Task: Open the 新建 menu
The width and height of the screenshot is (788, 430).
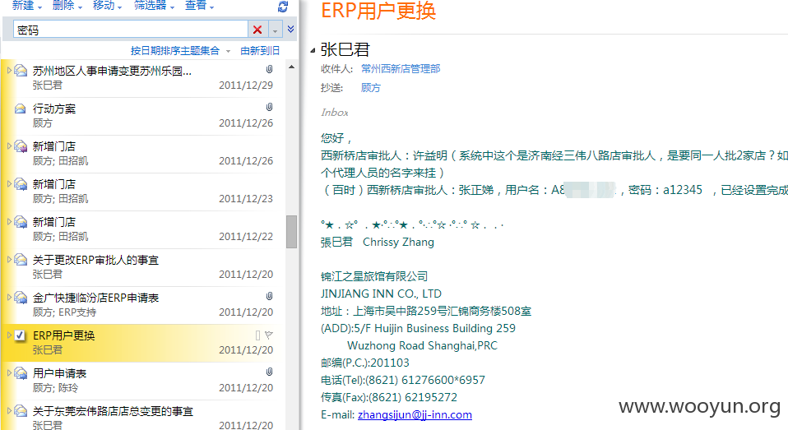Action: (x=26, y=6)
